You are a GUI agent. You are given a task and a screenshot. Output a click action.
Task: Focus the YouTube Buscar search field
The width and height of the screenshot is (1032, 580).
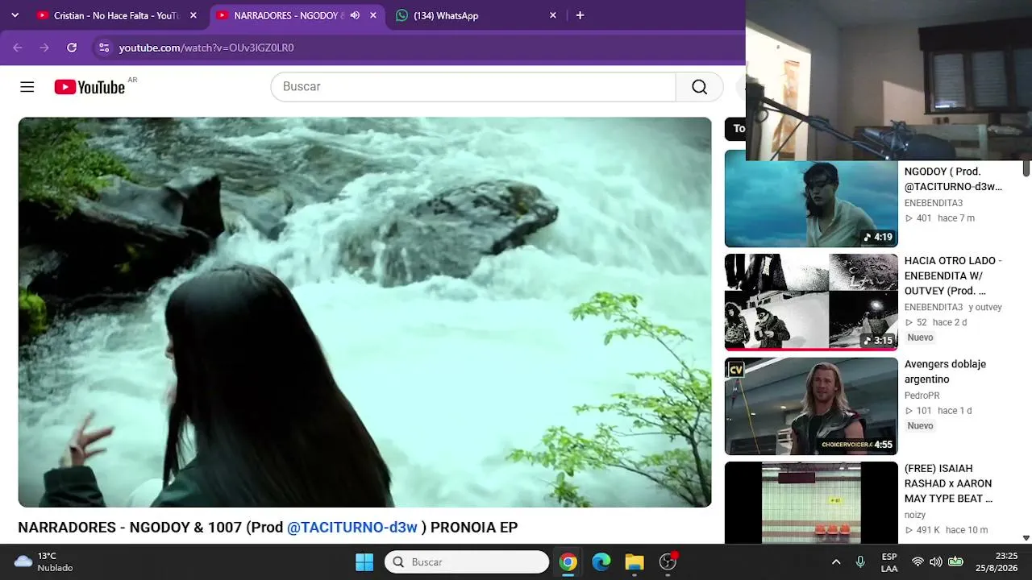[473, 87]
